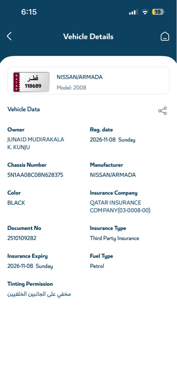Viewport: 177px width, 382px height.
Task: Tap the chassis number 5N1AA08C08N628375
Action: coord(35,175)
